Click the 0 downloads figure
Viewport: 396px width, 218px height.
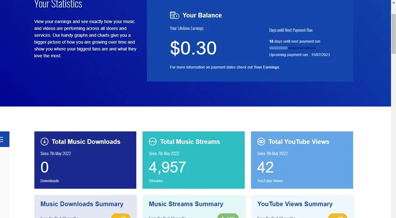(45, 167)
